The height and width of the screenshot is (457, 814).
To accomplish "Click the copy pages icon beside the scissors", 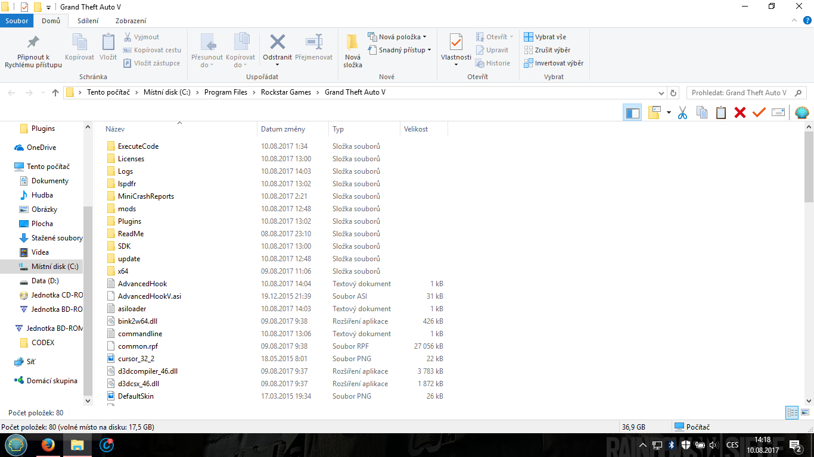I will point(702,112).
